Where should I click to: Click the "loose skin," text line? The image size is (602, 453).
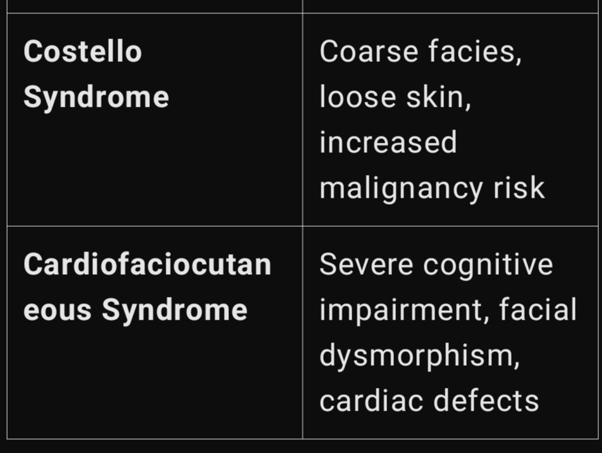[x=395, y=97]
